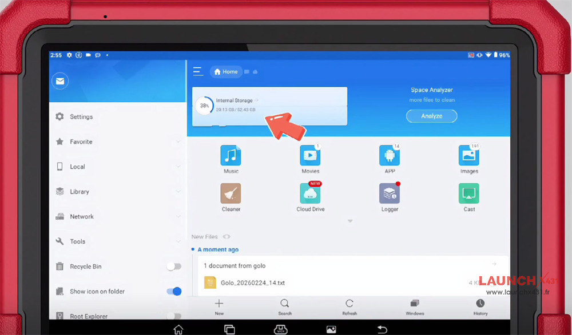
Task: Toggle New Files visibility eye icon
Action: click(227, 237)
